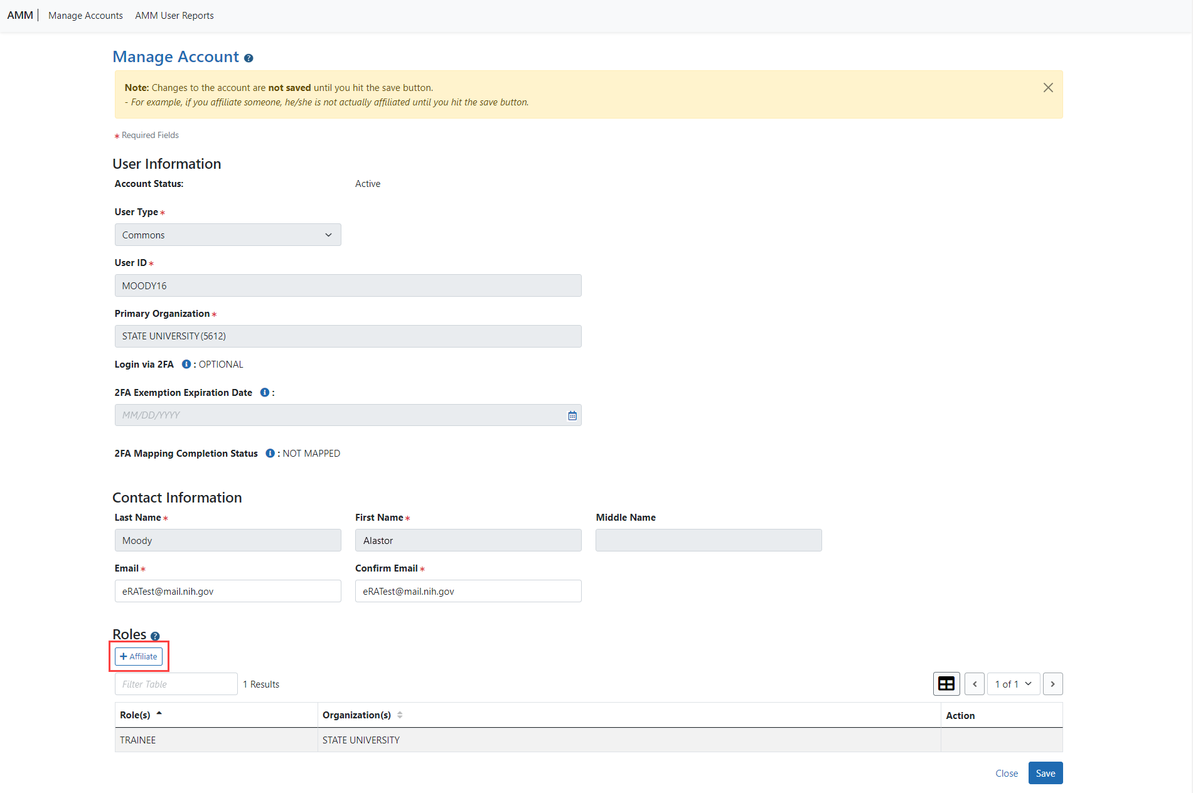Click the Email field

point(228,591)
